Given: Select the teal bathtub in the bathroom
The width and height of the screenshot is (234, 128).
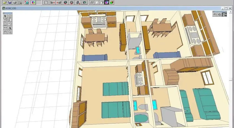Looking at the screenshot, I should [141, 118].
